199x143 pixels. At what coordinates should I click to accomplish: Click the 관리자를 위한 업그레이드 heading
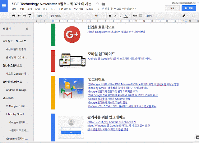point(106,117)
